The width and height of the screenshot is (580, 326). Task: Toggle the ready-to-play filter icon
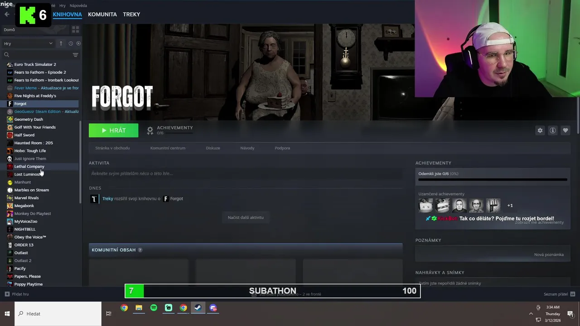[78, 43]
